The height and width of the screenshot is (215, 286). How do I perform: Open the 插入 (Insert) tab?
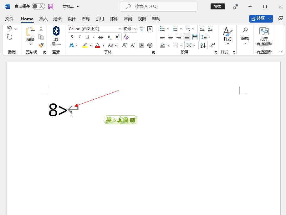(43, 19)
